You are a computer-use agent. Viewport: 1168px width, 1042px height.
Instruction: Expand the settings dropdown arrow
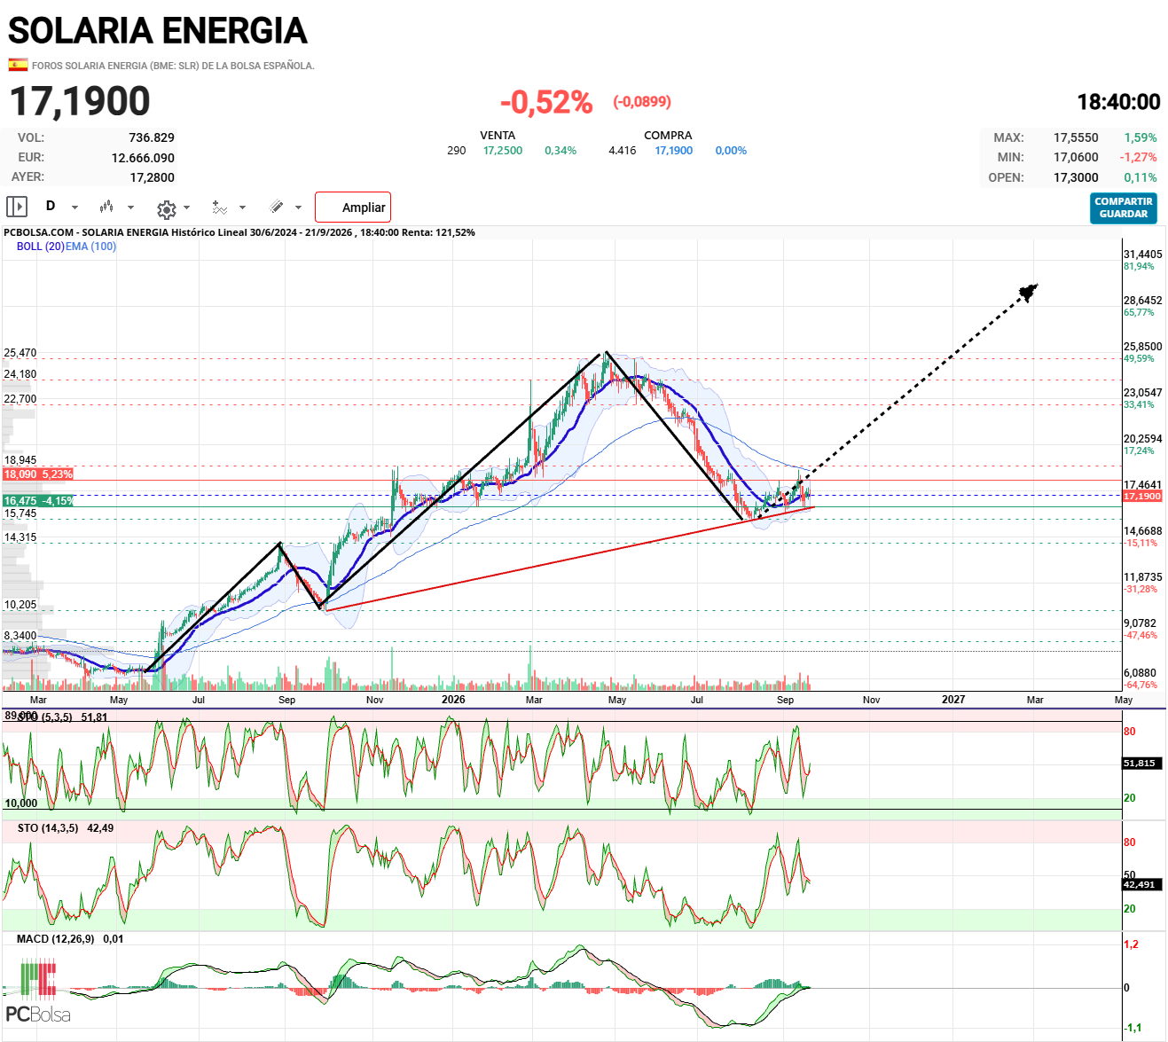(186, 208)
